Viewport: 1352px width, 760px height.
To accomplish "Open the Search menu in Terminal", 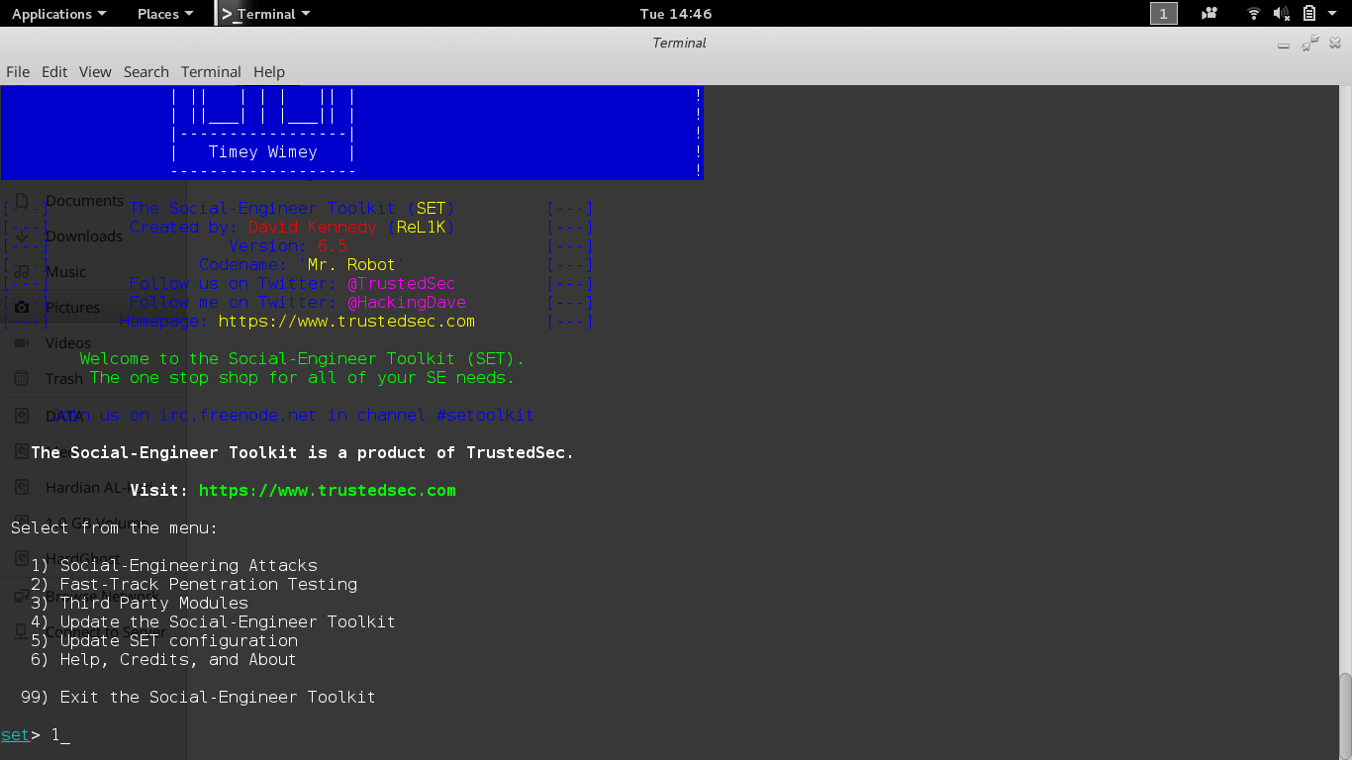I will click(x=145, y=71).
